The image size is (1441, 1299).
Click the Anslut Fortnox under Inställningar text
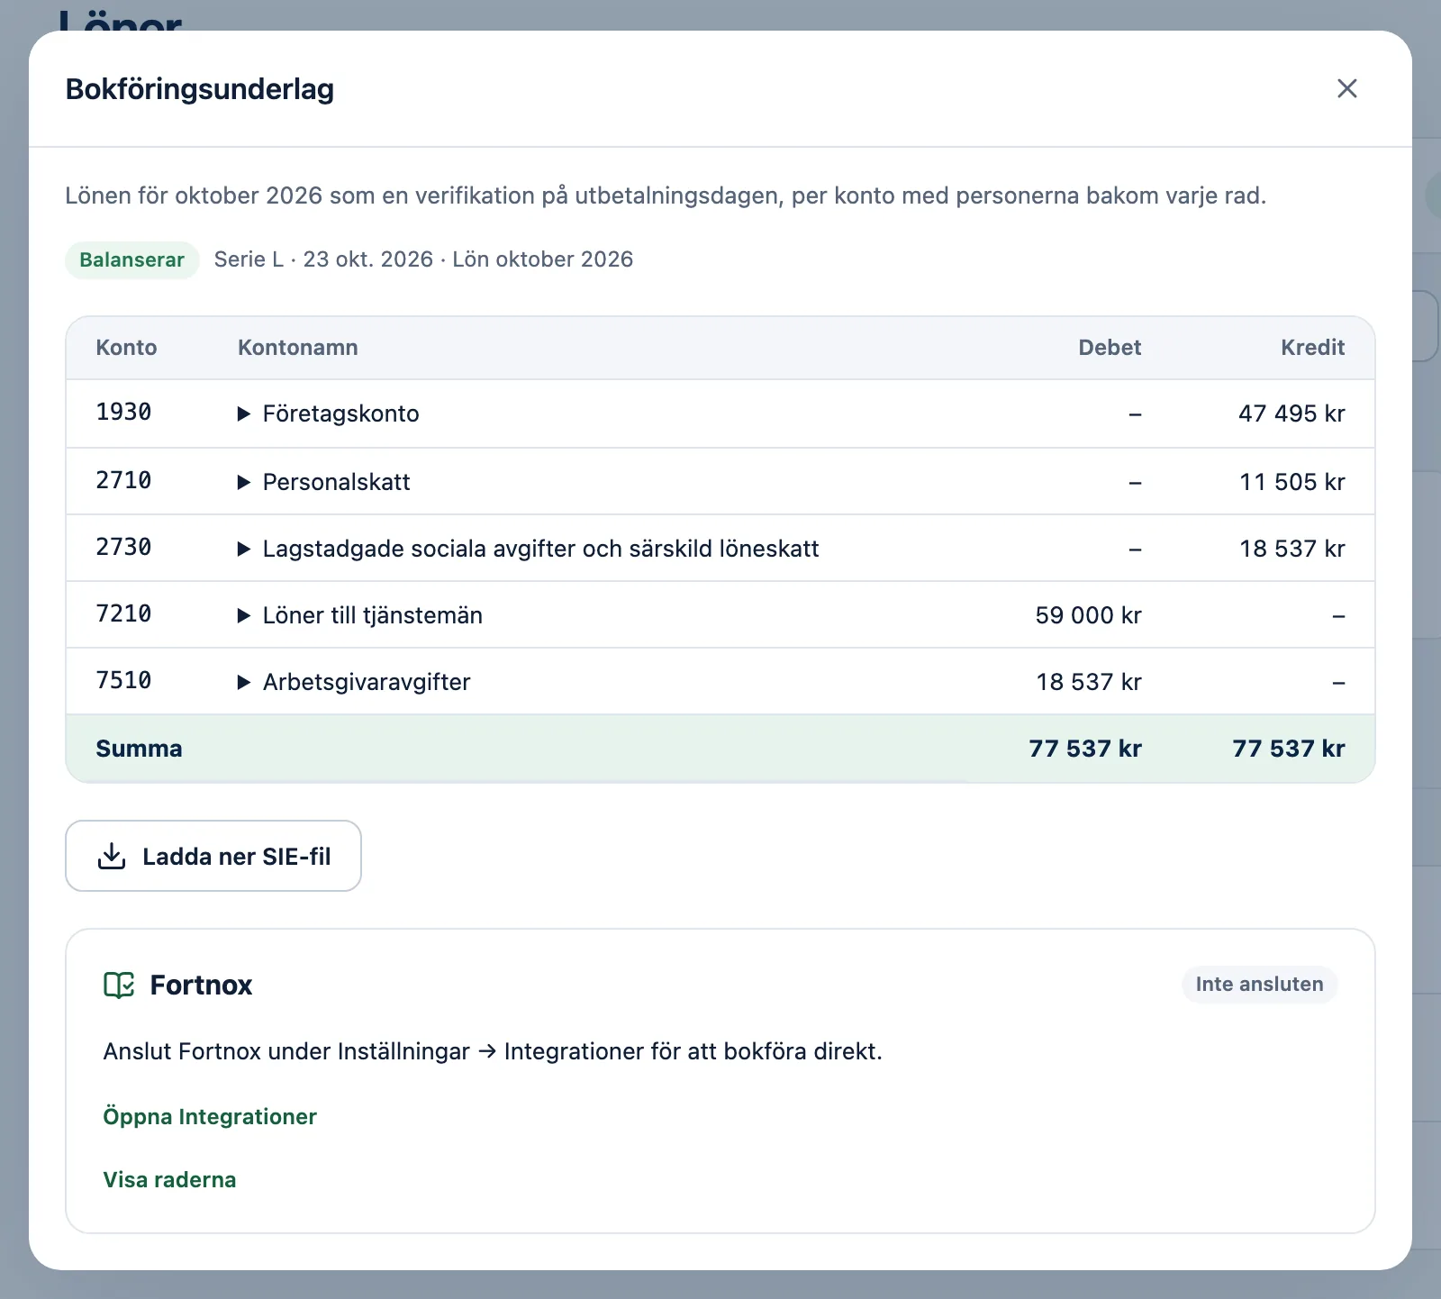pos(493,1051)
